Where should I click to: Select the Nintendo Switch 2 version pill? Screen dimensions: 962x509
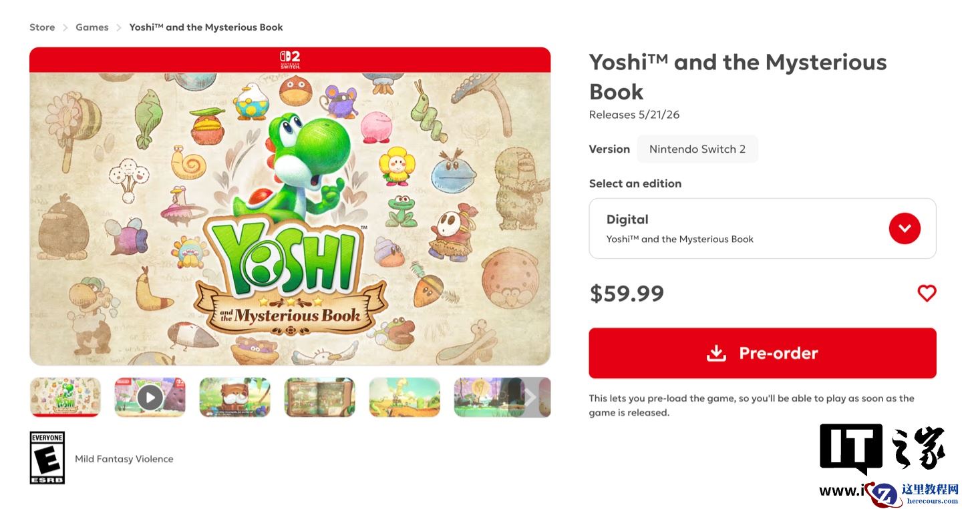tap(697, 149)
